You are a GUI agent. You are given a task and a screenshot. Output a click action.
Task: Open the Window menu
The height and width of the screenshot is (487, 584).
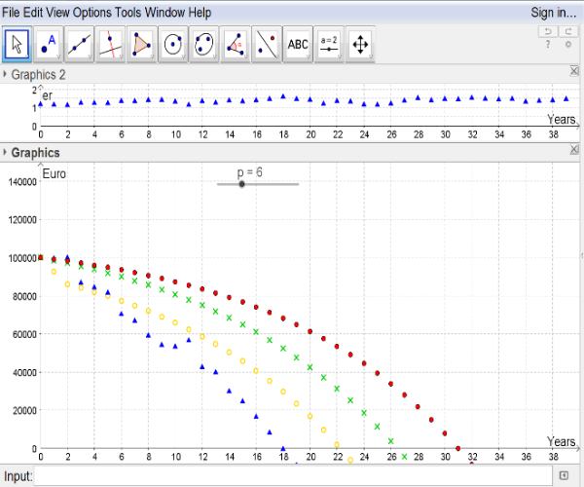click(164, 13)
